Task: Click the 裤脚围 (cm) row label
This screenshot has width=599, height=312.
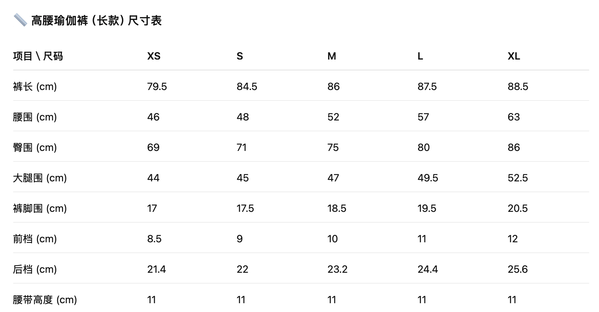Action: pyautogui.click(x=40, y=208)
